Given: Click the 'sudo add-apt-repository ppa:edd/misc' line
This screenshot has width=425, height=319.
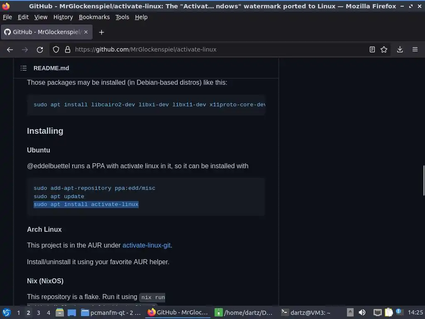Looking at the screenshot, I should point(94,188).
